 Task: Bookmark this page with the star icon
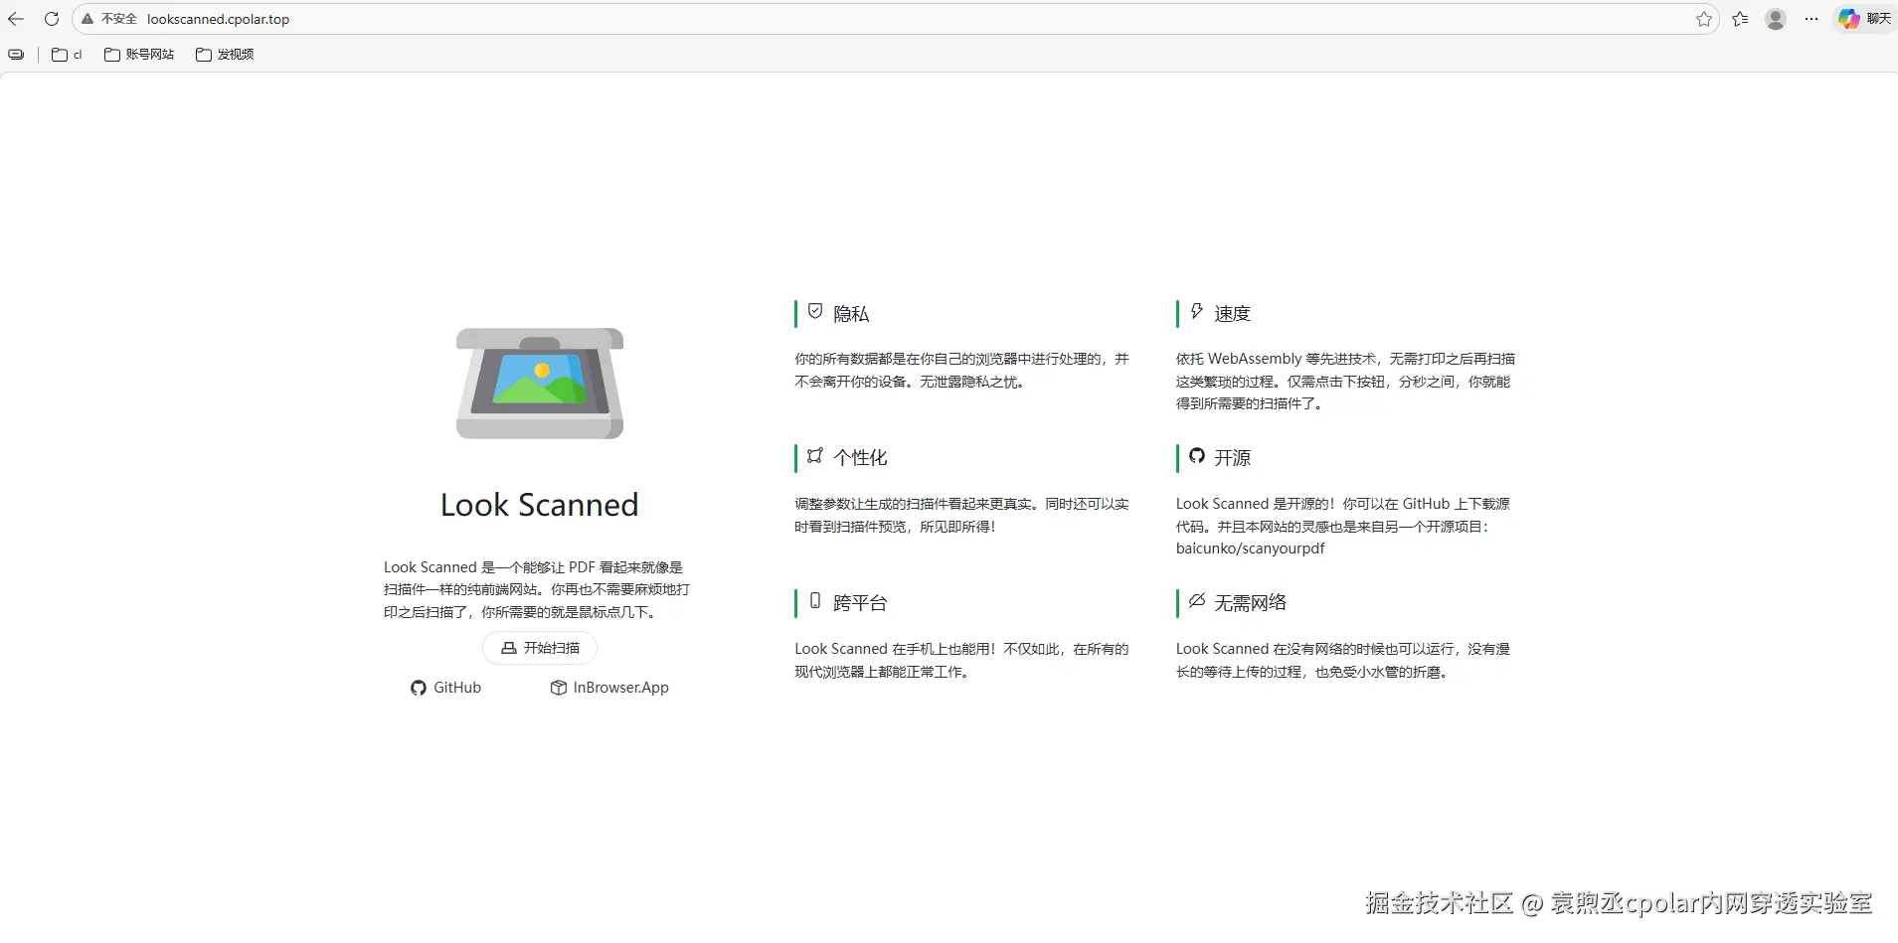click(x=1704, y=19)
